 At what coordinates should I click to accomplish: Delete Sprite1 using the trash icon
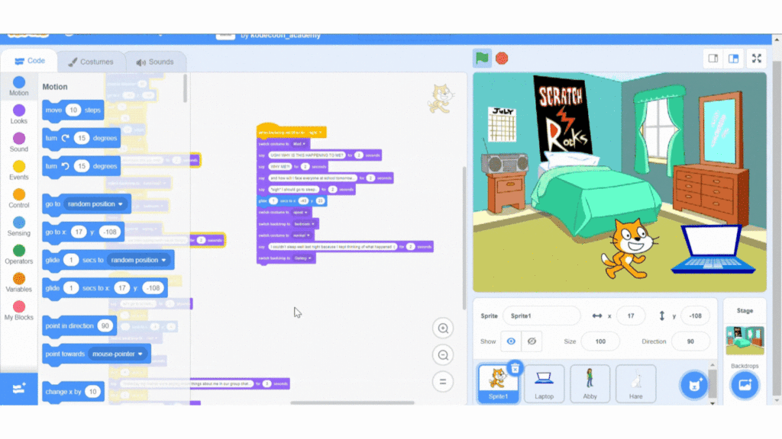pyautogui.click(x=515, y=368)
